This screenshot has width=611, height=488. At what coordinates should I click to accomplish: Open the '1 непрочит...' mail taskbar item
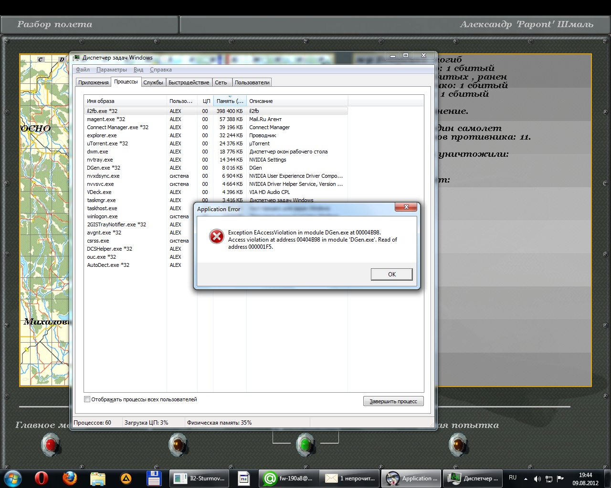[350, 478]
